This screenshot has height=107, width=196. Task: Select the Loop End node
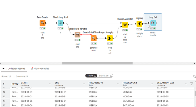point(153,23)
